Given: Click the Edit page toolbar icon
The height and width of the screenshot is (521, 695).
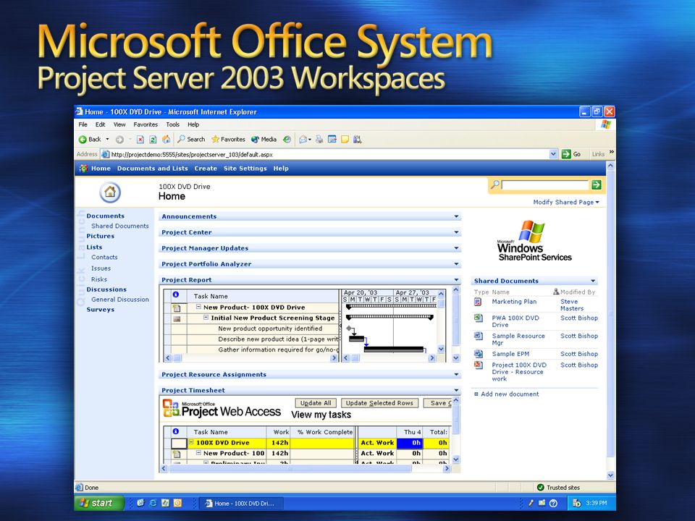Looking at the screenshot, I should [x=332, y=140].
